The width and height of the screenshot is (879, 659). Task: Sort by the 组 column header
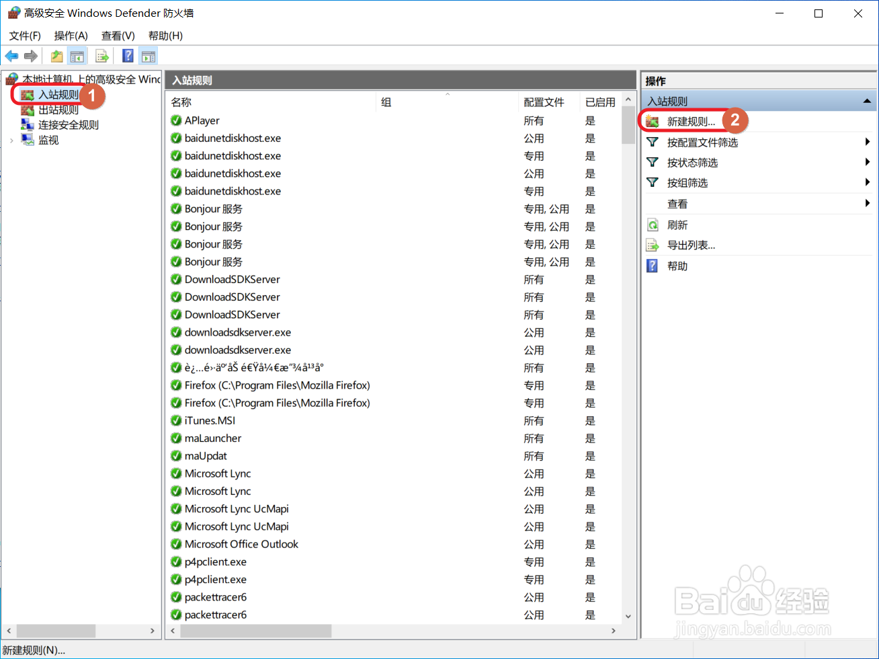click(447, 102)
